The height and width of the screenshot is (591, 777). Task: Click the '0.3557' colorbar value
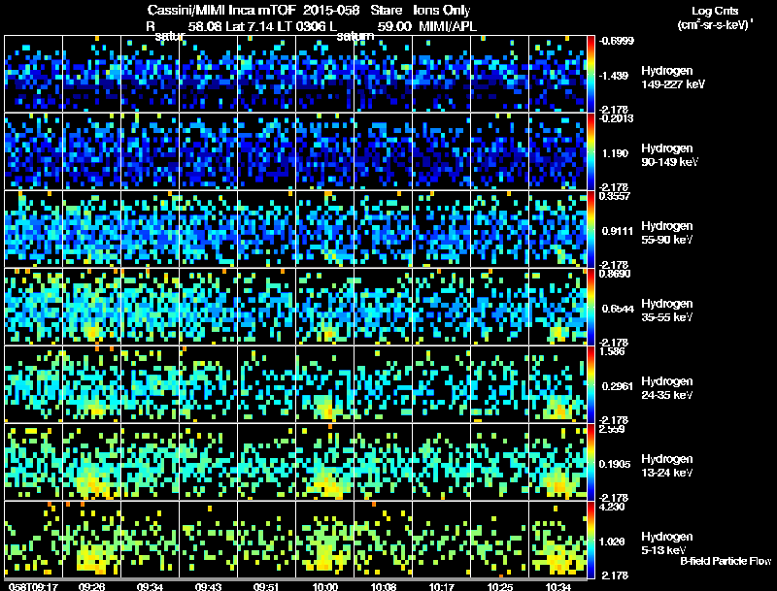tap(615, 196)
